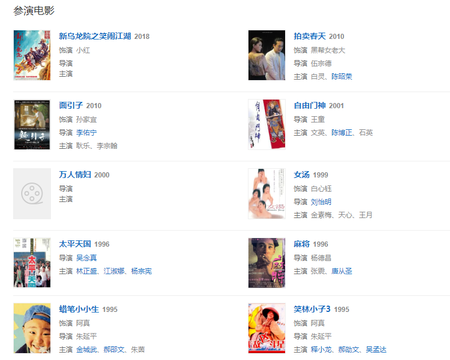This screenshot has width=450, height=360.
Task: Open 陈博正 actor link
Action: click(x=342, y=133)
